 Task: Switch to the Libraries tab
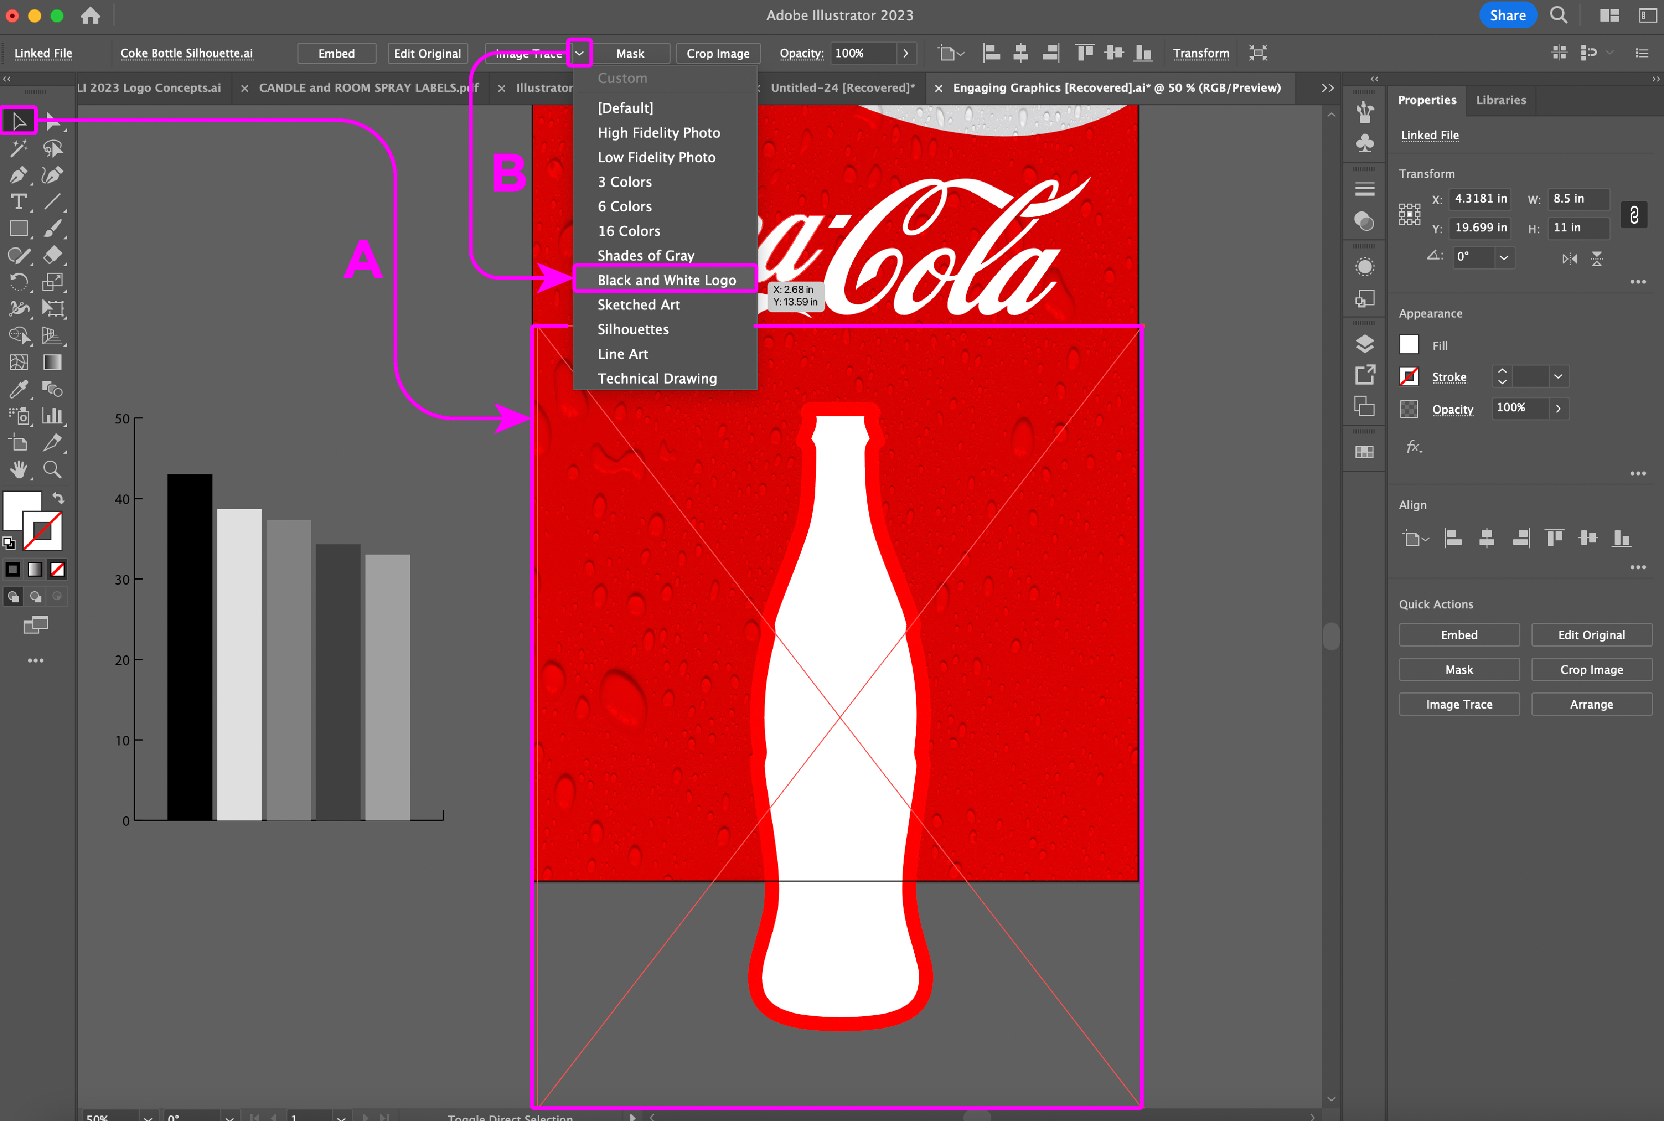coord(1500,100)
